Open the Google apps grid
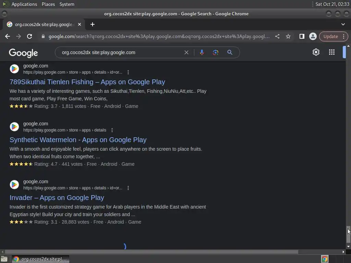The width and height of the screenshot is (351, 263). (332, 52)
